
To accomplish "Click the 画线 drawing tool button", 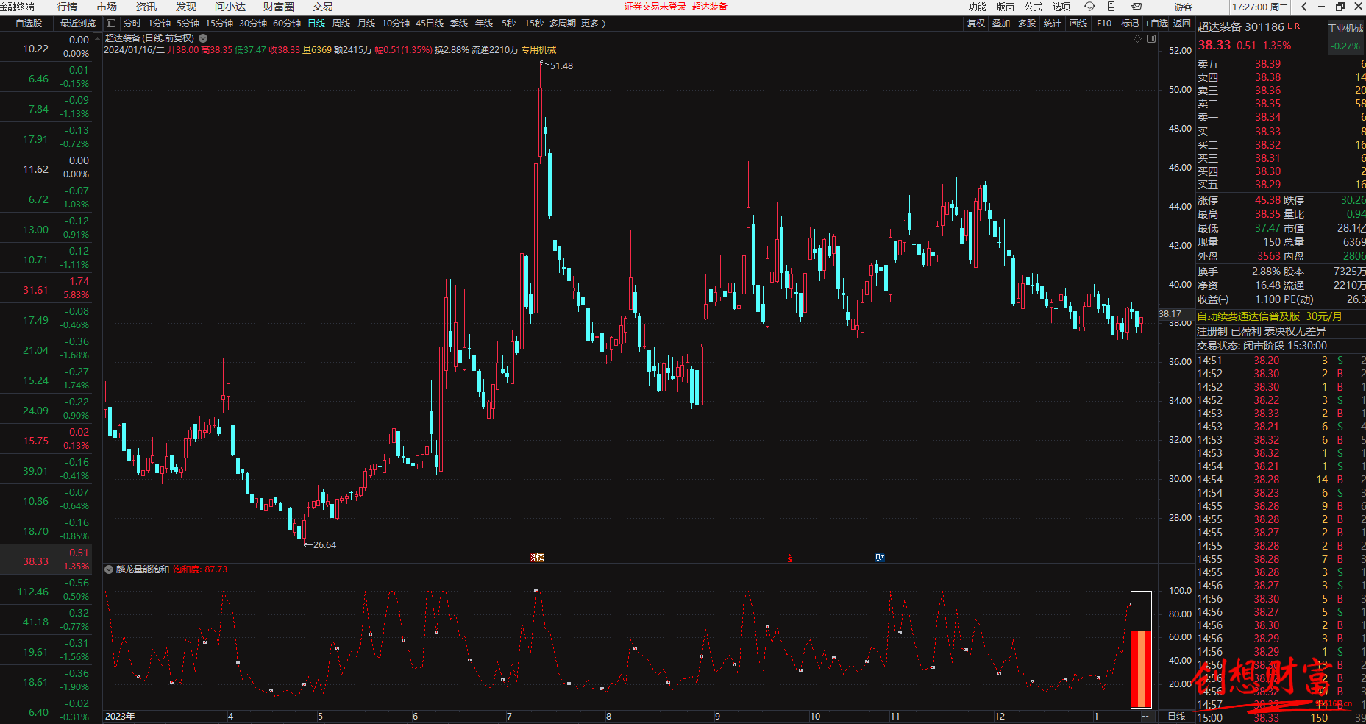I will tap(1078, 24).
